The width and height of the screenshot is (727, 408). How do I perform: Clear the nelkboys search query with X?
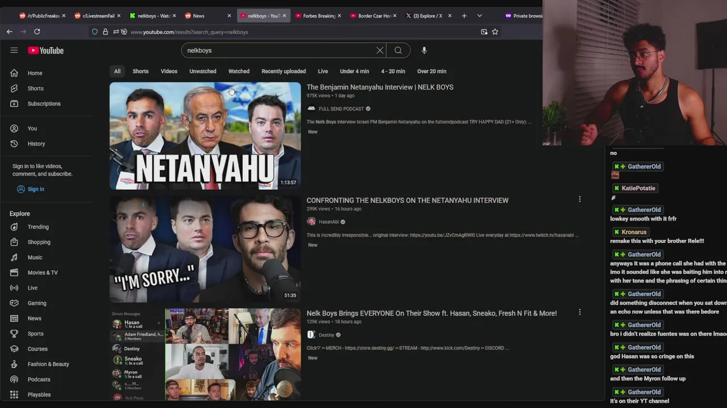[x=380, y=50]
